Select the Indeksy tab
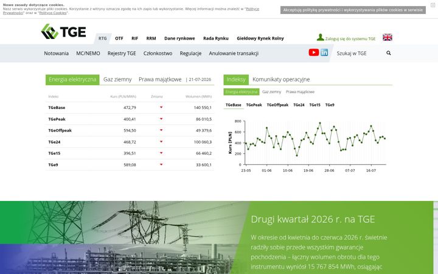Image resolution: width=438 pixels, height=274 pixels. 236,79
